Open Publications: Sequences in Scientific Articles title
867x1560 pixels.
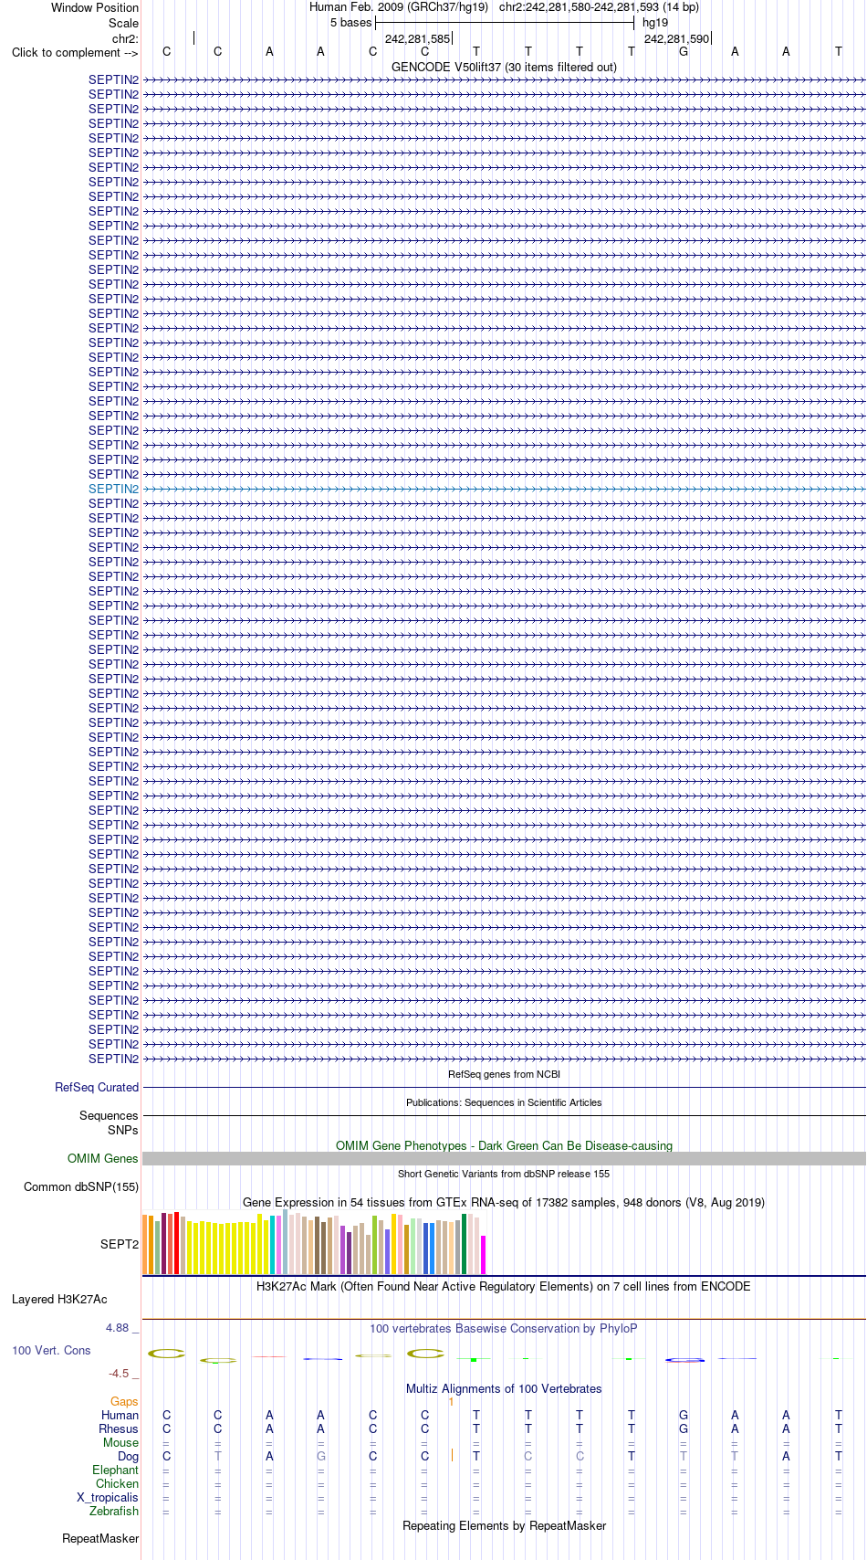pyautogui.click(x=504, y=1102)
